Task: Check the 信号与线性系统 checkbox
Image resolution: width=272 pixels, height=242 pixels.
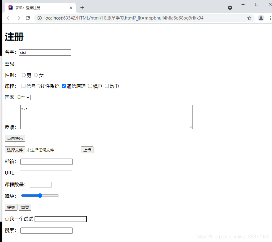Action: [23, 86]
